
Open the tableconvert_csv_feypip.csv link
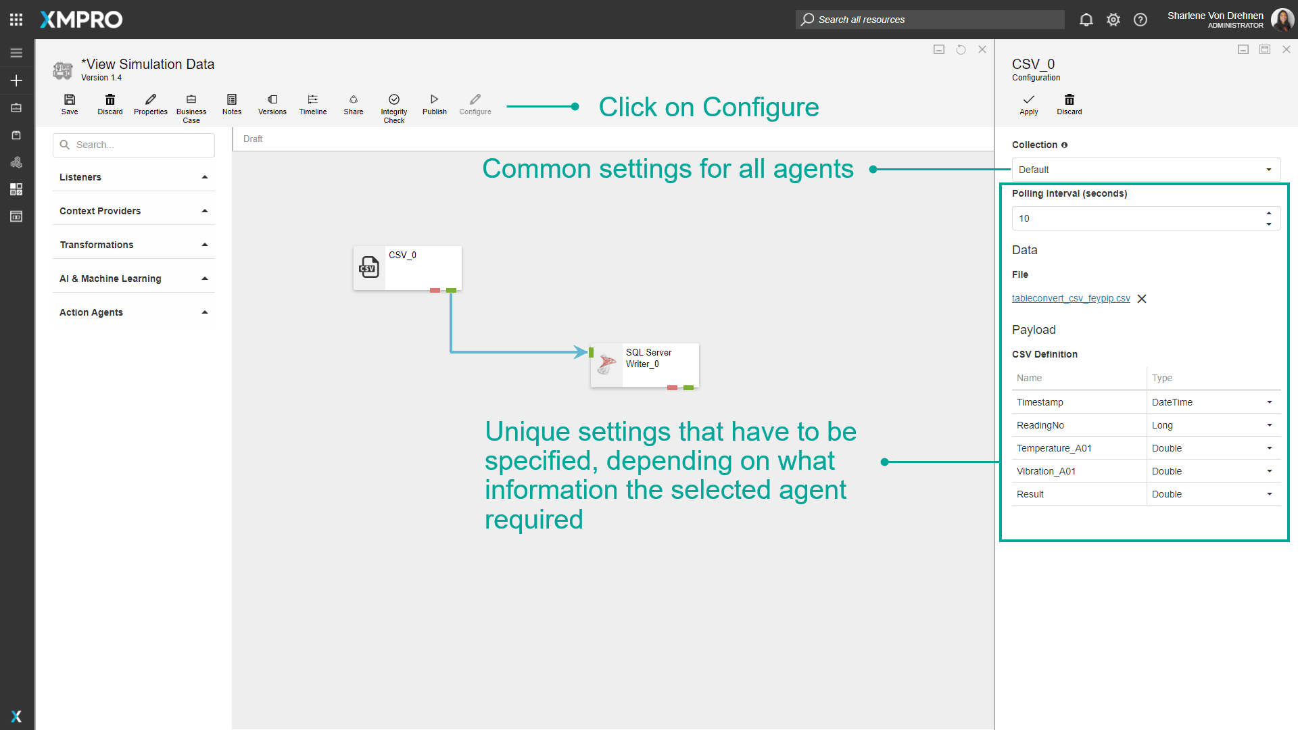click(1070, 298)
